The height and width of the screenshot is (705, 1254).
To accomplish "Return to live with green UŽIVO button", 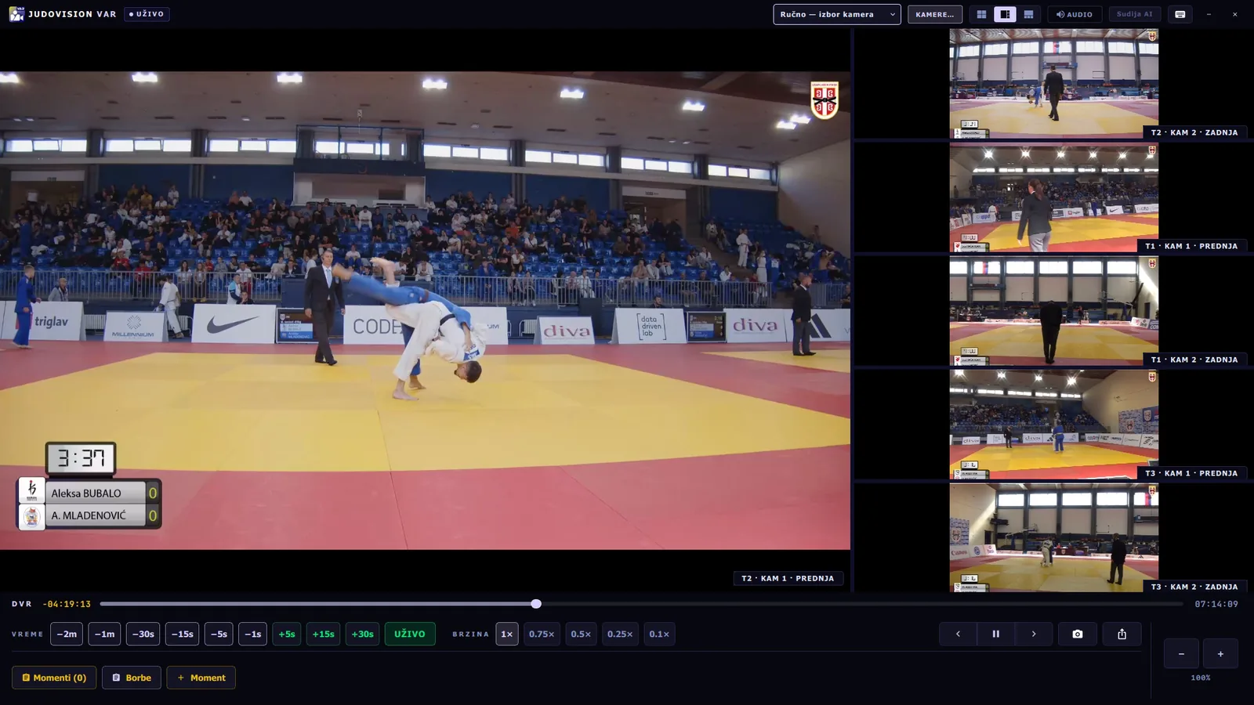I will 410,634.
